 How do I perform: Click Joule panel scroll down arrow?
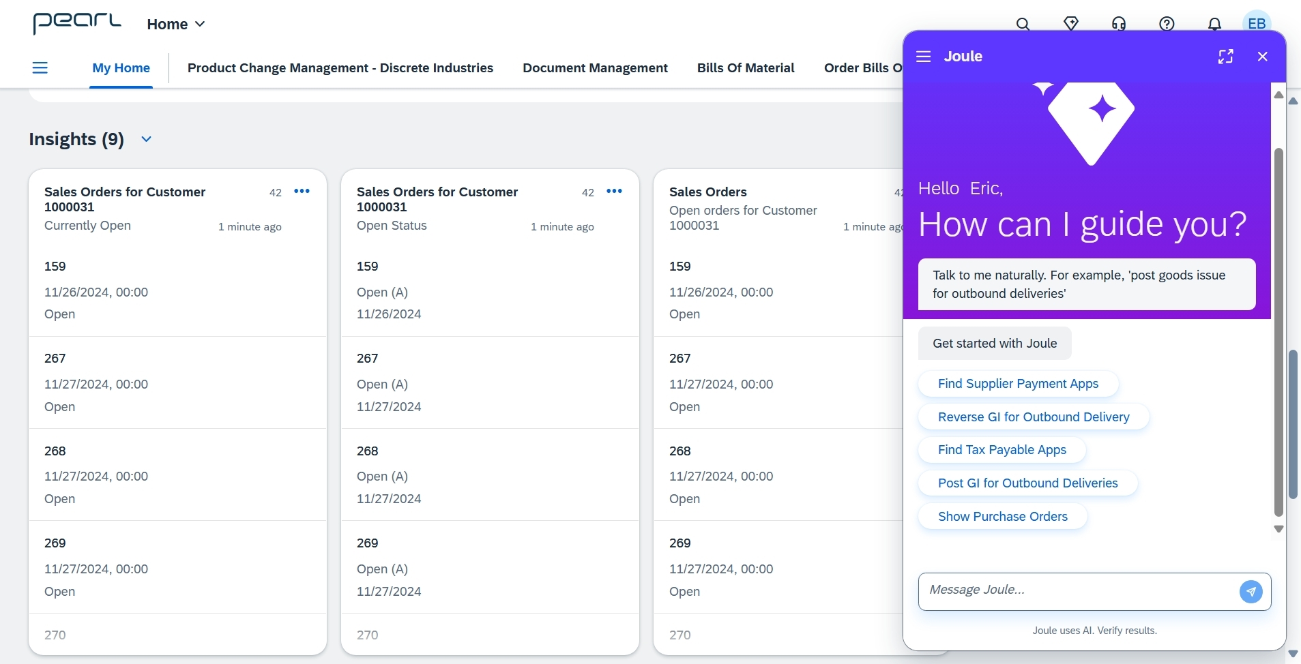pos(1278,529)
